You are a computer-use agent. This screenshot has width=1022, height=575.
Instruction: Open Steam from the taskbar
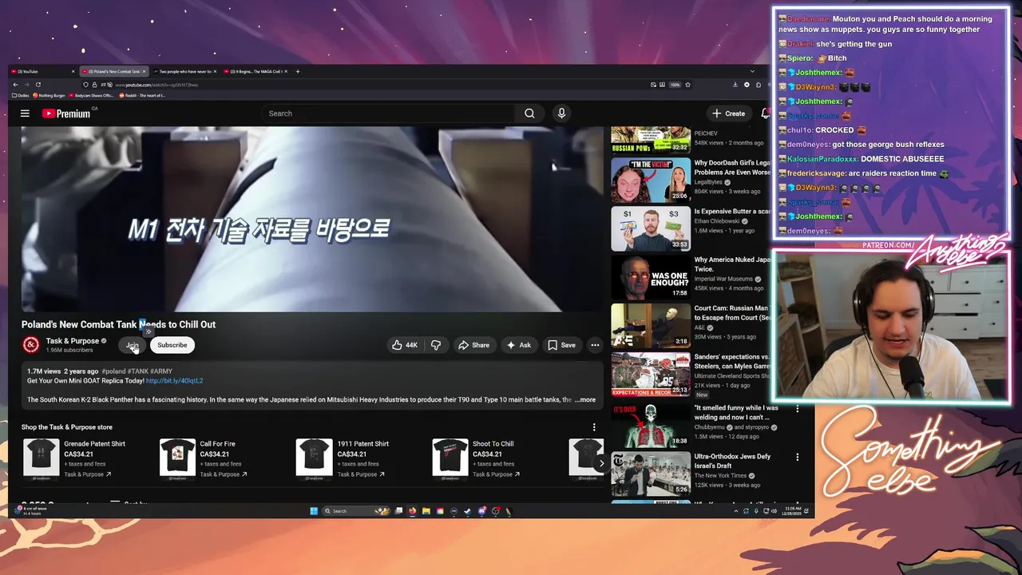[468, 511]
